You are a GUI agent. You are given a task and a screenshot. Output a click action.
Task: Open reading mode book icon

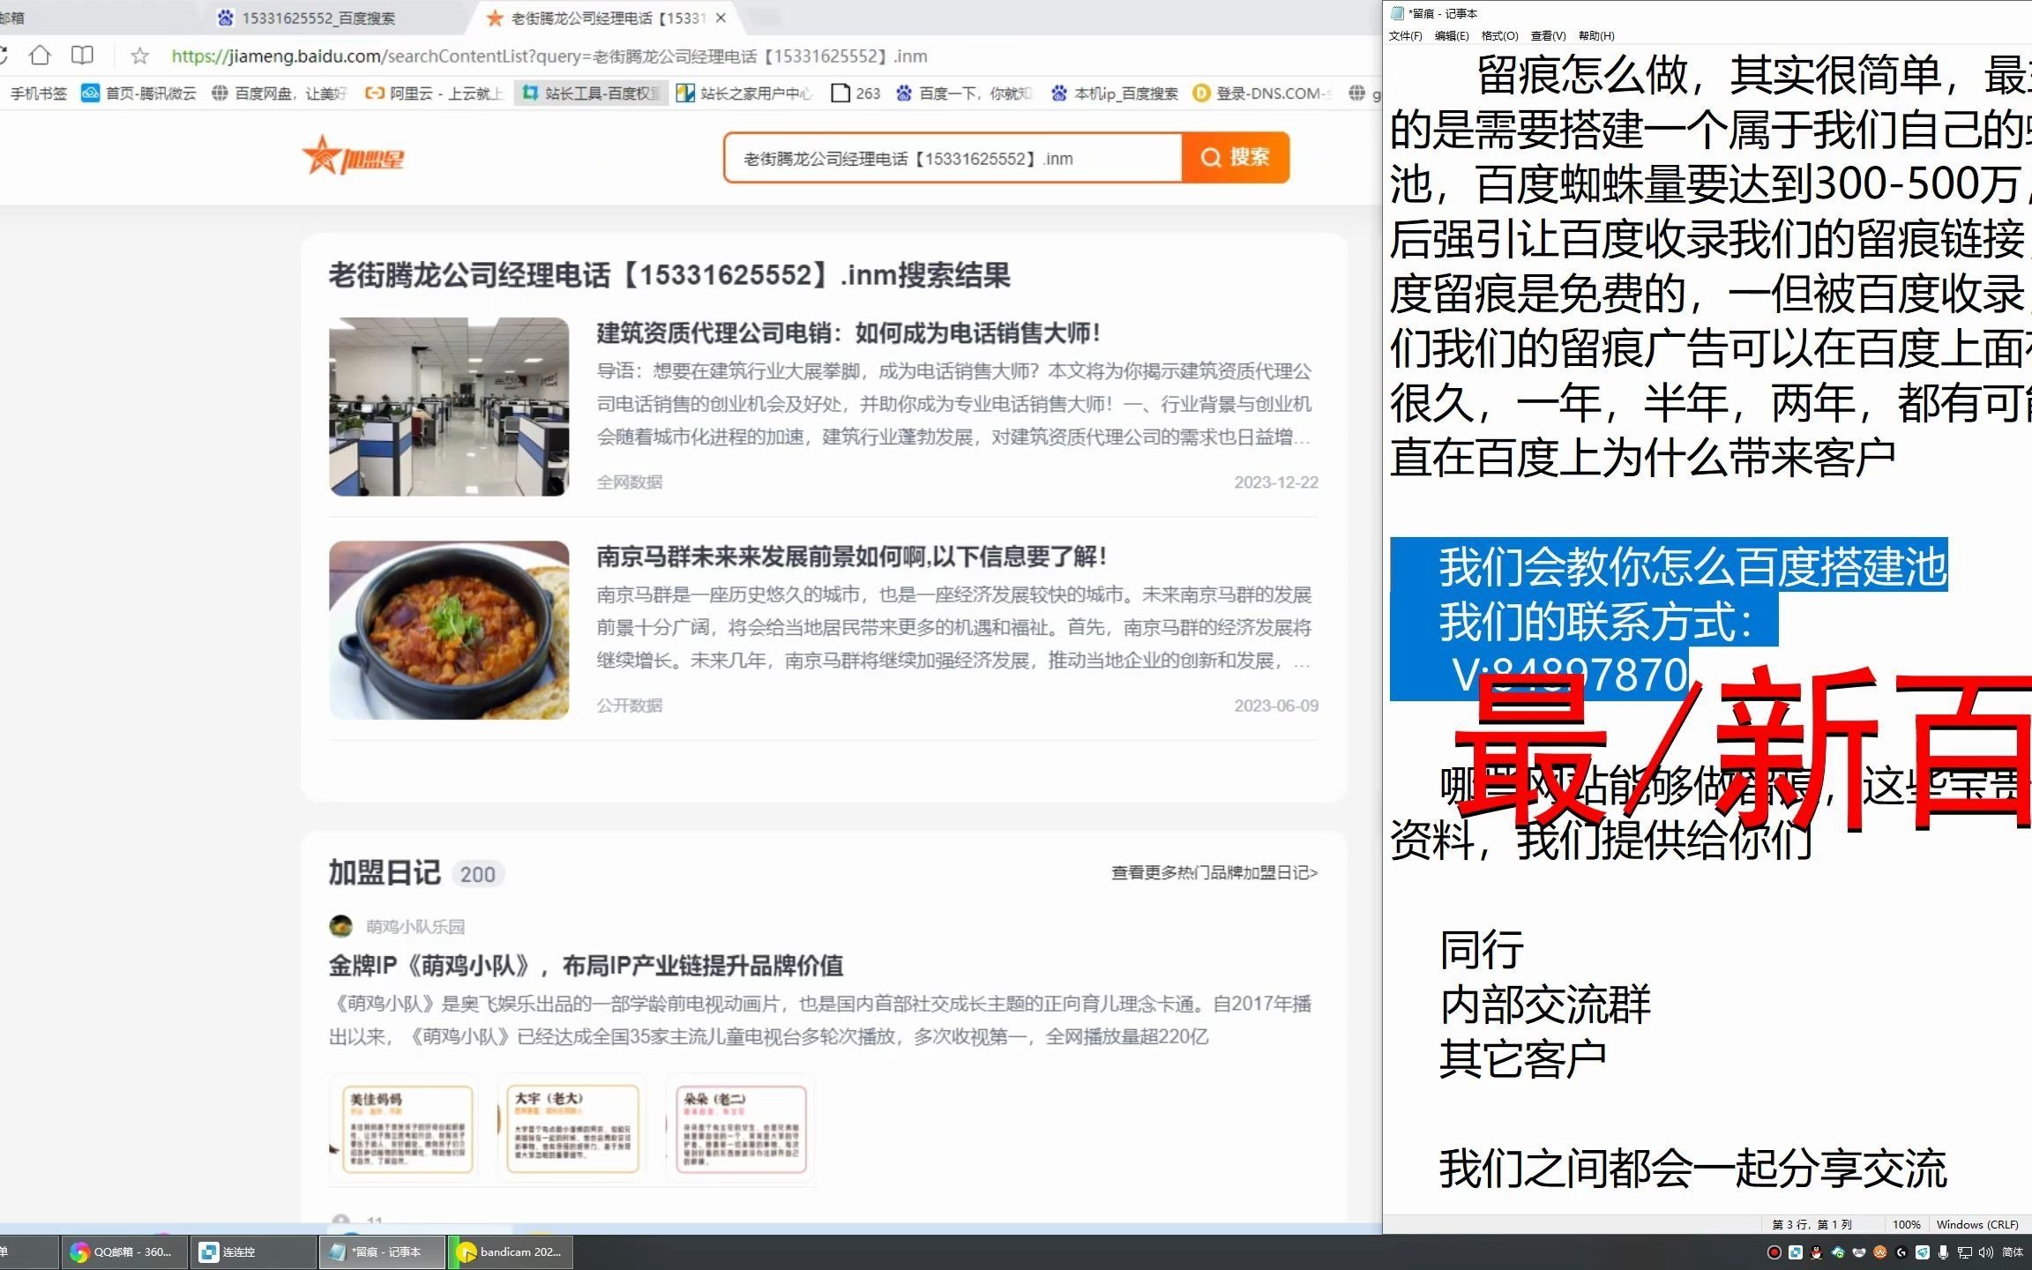click(82, 56)
